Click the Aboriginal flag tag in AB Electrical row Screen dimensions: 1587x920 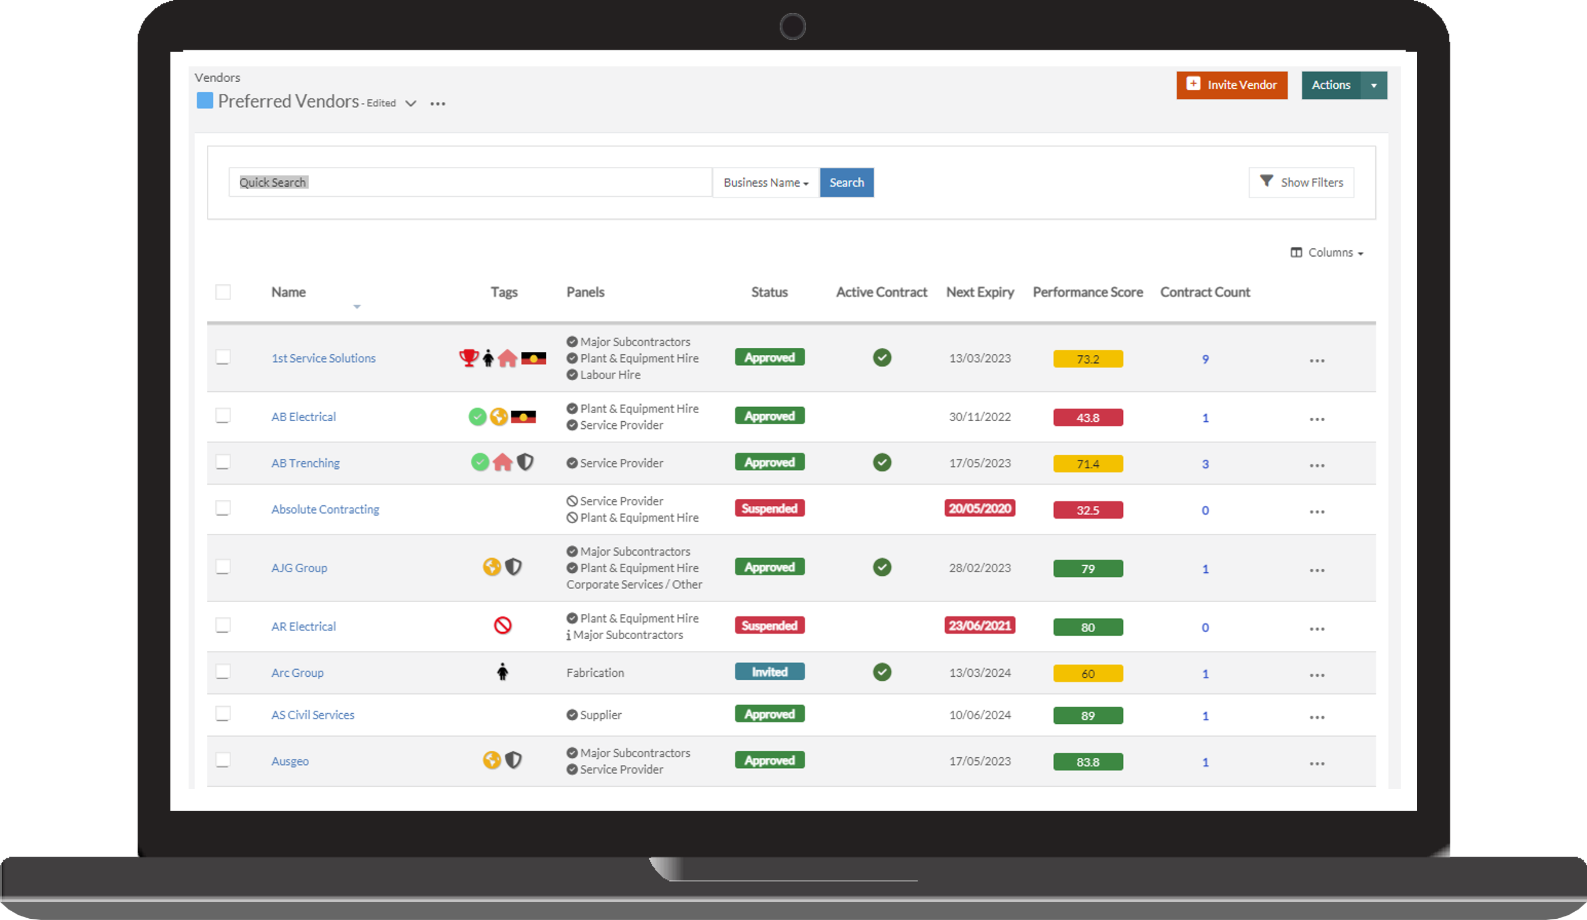coord(523,417)
